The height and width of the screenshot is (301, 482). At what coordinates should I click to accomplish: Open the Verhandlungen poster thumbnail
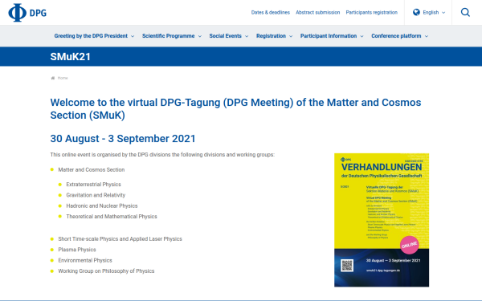(382, 220)
